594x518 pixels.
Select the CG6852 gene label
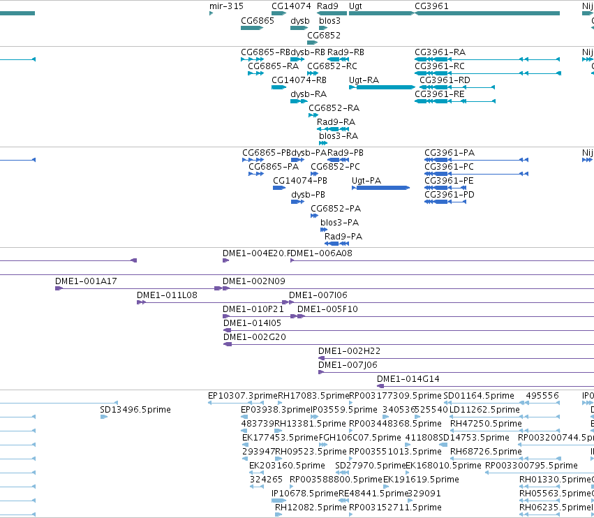[324, 35]
